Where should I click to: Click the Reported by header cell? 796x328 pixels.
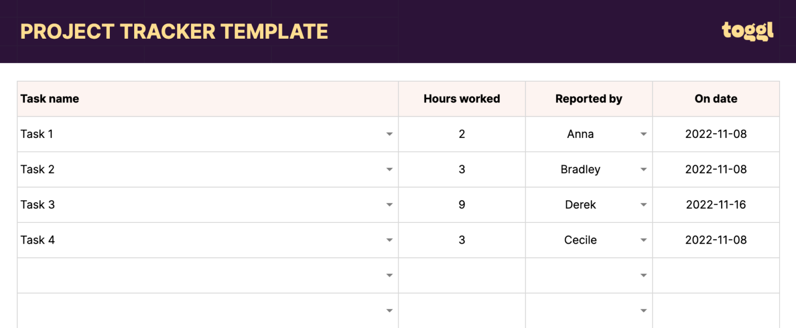[x=589, y=99]
